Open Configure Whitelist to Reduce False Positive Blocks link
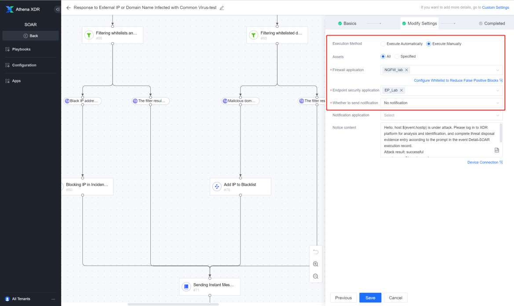514x306 pixels. point(458,80)
